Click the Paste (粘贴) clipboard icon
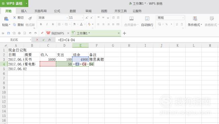Screen dimensions: 219x124 tap(6, 19)
